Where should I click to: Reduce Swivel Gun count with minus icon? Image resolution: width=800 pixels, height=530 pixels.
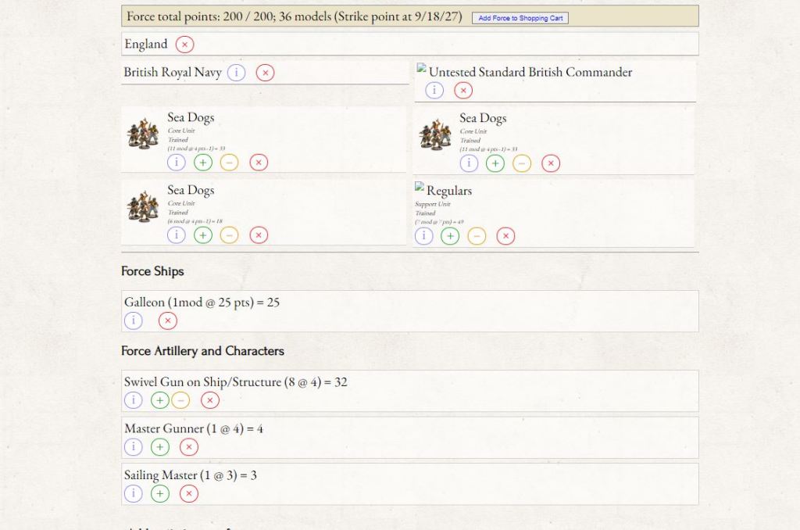tap(180, 400)
